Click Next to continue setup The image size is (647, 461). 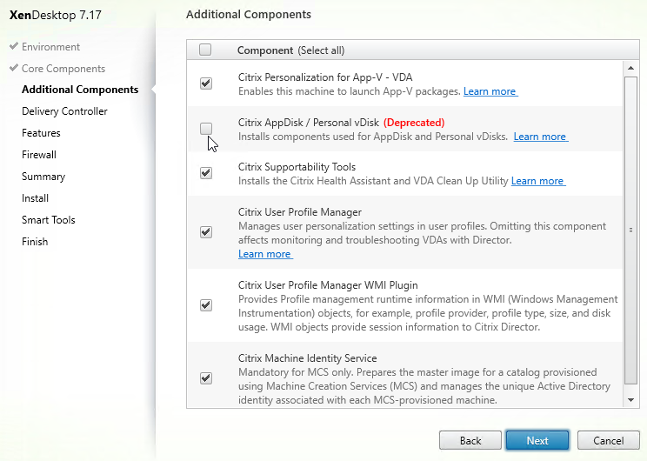(537, 440)
